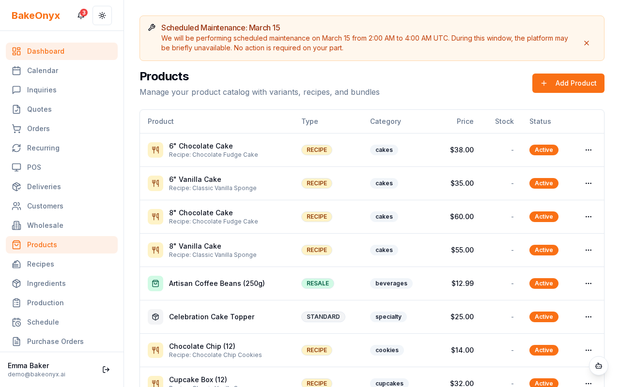Select the Calendar sidebar icon

click(16, 71)
